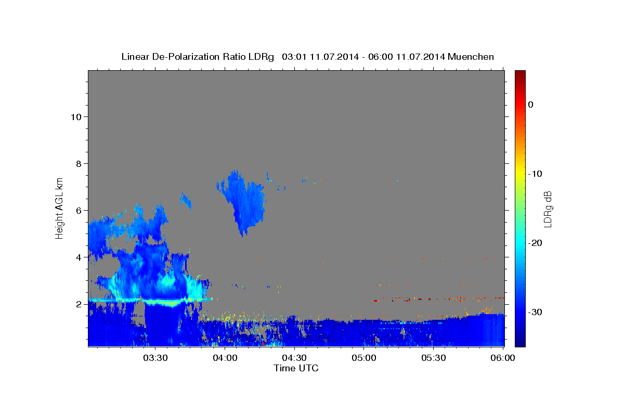Click the 'Height AGL km' axis label
Image resolution: width=624 pixels, height=416 pixels.
point(60,208)
